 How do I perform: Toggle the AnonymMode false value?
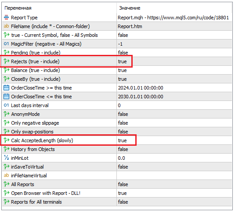123,114
